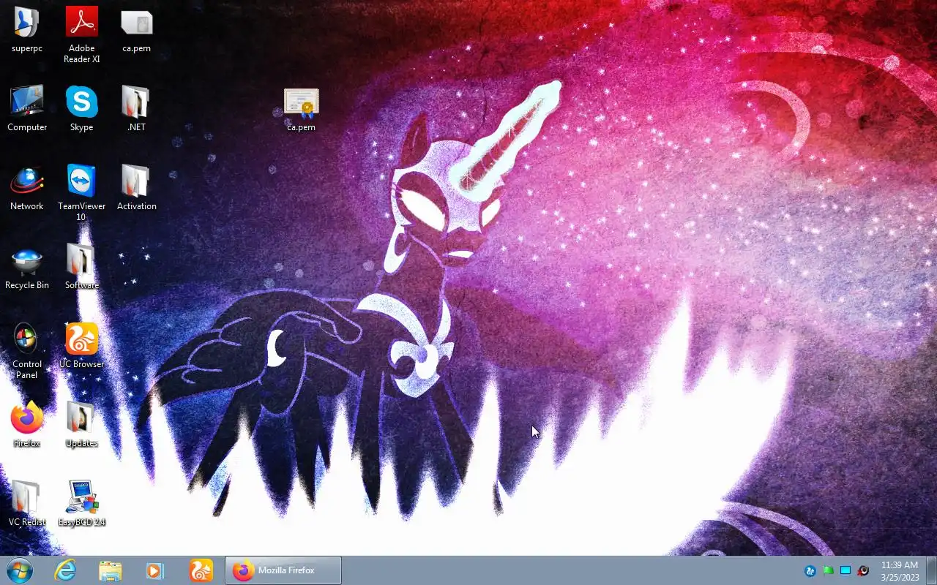Select the TeamViewer 10 shortcut
The width and height of the screenshot is (937, 585).
[81, 192]
